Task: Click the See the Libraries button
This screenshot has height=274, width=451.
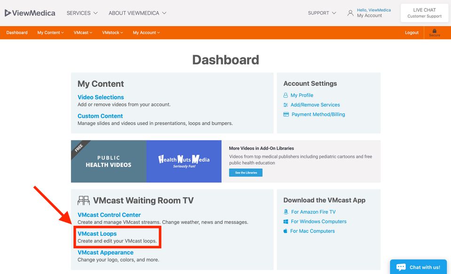Action: click(246, 172)
